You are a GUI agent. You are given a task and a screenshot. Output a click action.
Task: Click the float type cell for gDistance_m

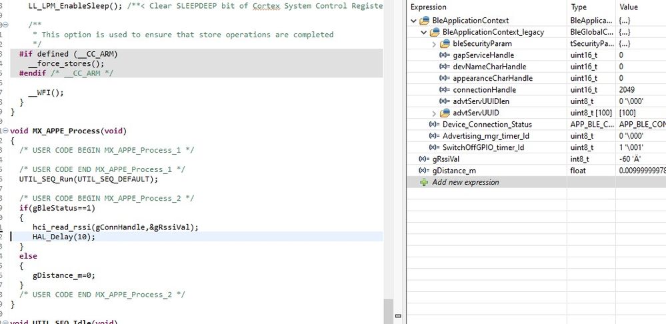pos(591,171)
